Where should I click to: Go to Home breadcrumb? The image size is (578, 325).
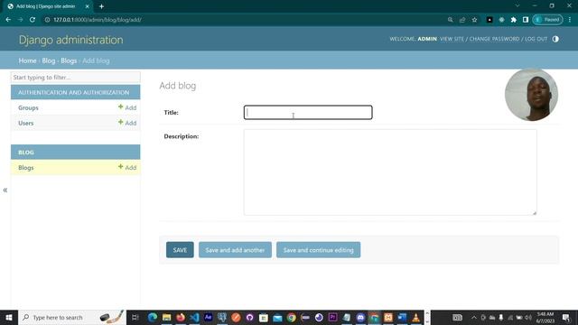(x=28, y=60)
